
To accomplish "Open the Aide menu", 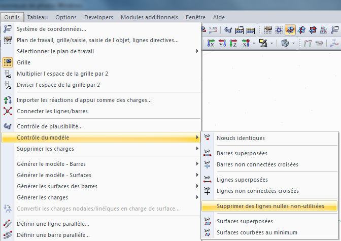I will coord(219,17).
